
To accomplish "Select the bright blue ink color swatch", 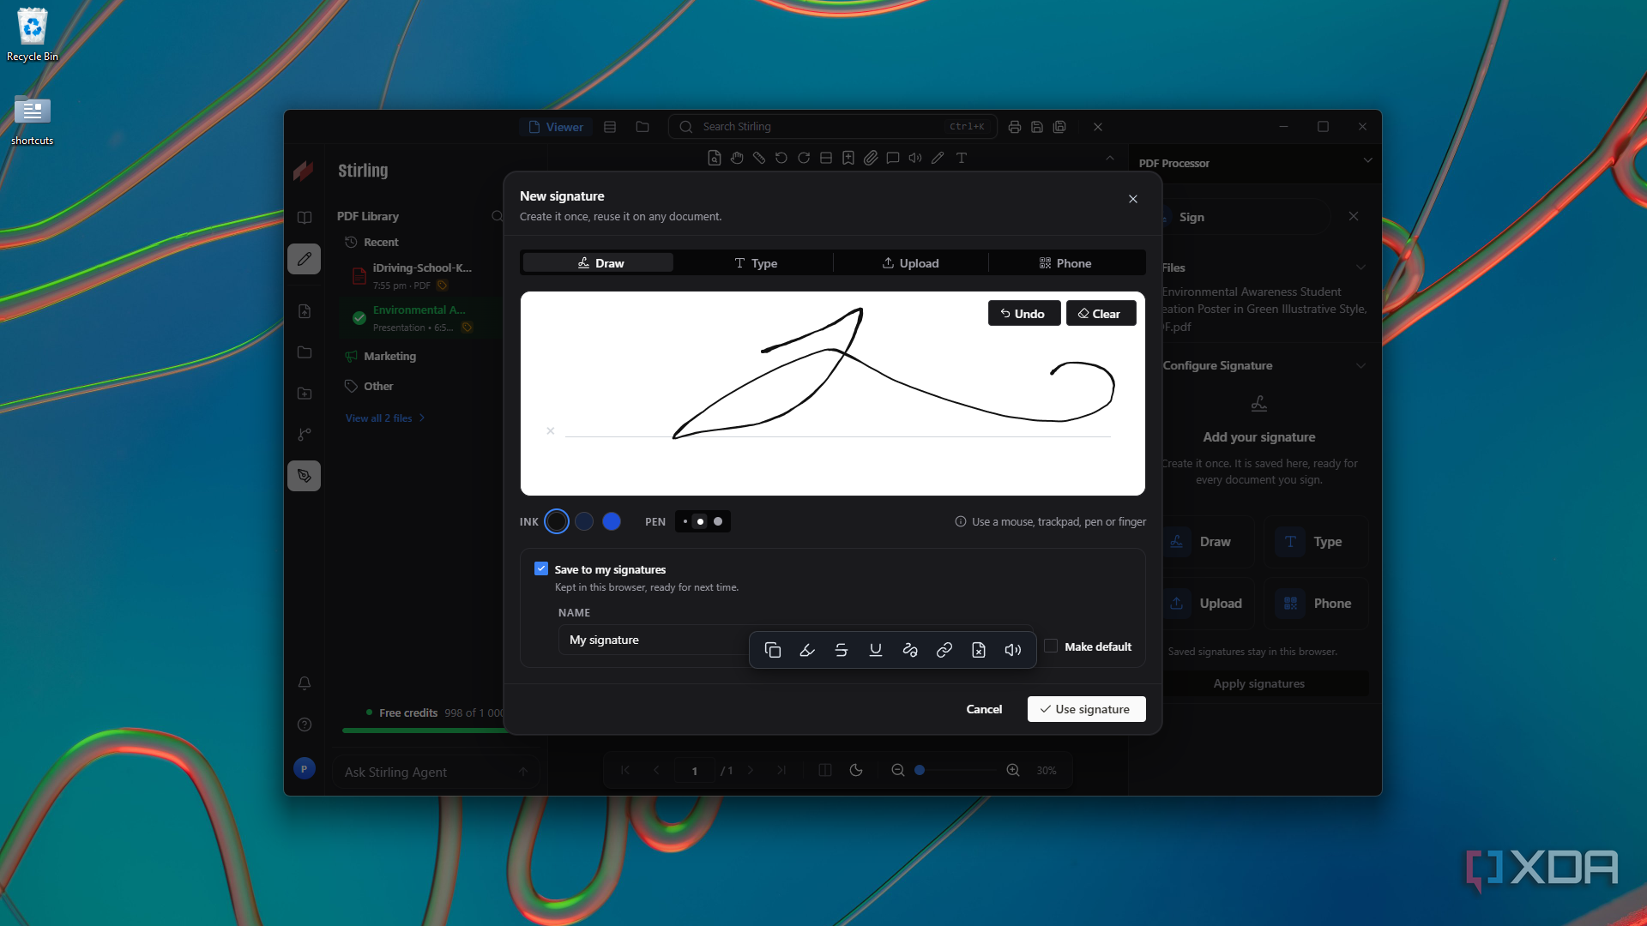I will pyautogui.click(x=612, y=521).
